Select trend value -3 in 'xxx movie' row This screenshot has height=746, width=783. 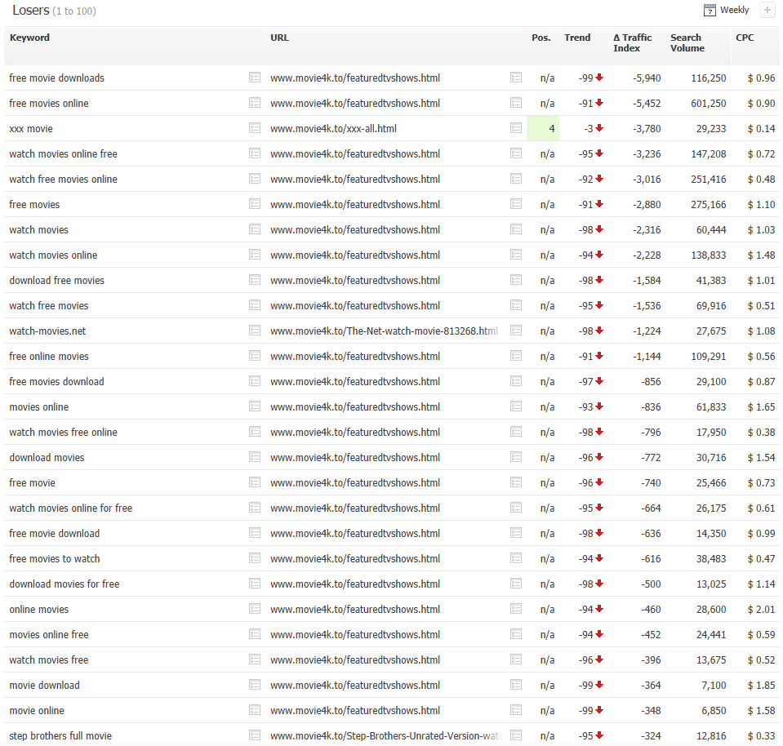click(x=589, y=128)
